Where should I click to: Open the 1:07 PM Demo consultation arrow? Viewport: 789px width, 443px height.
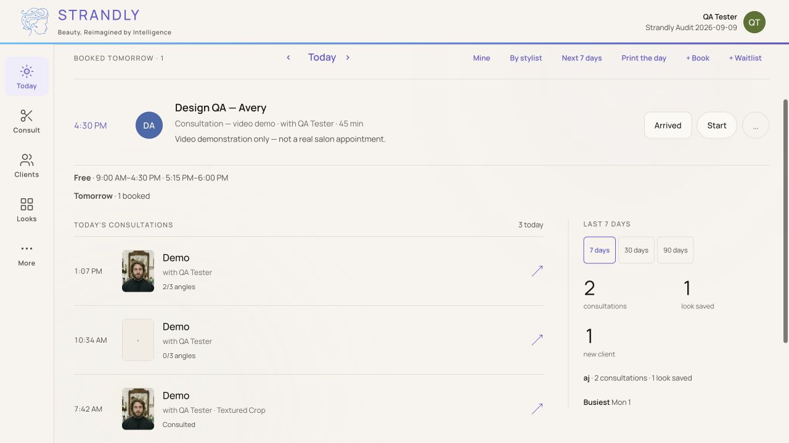(x=537, y=271)
